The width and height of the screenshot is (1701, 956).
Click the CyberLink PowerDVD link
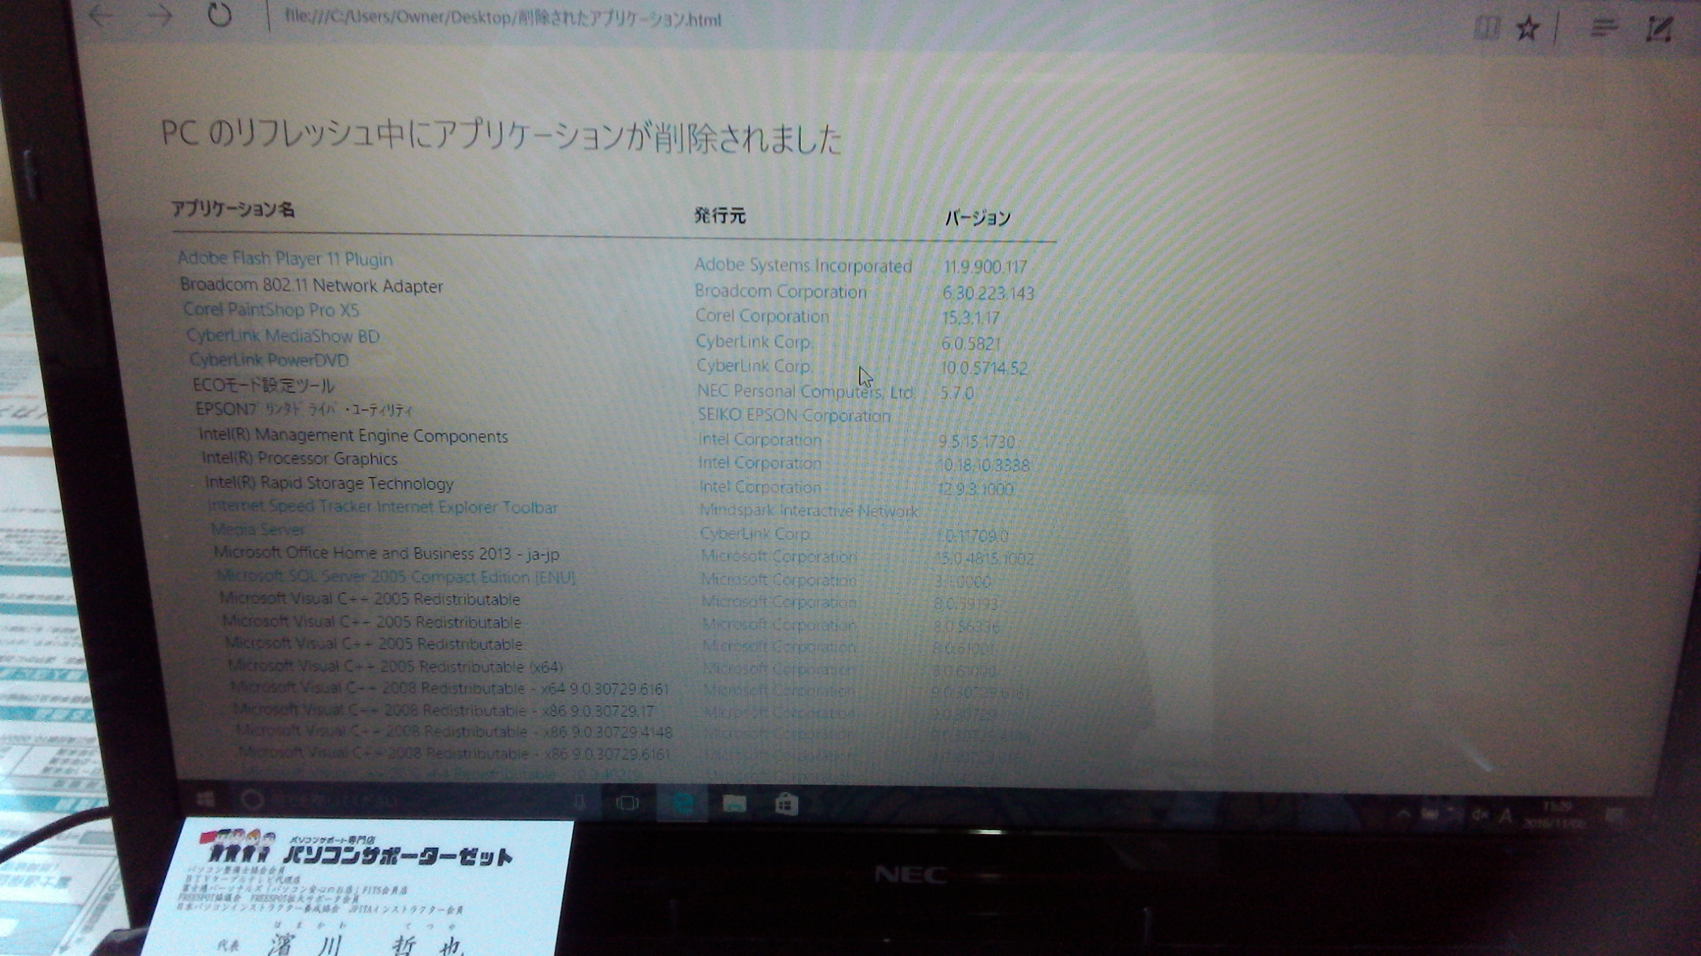point(269,360)
